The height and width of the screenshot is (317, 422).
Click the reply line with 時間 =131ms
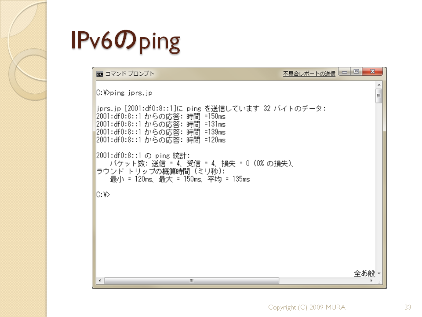(161, 124)
